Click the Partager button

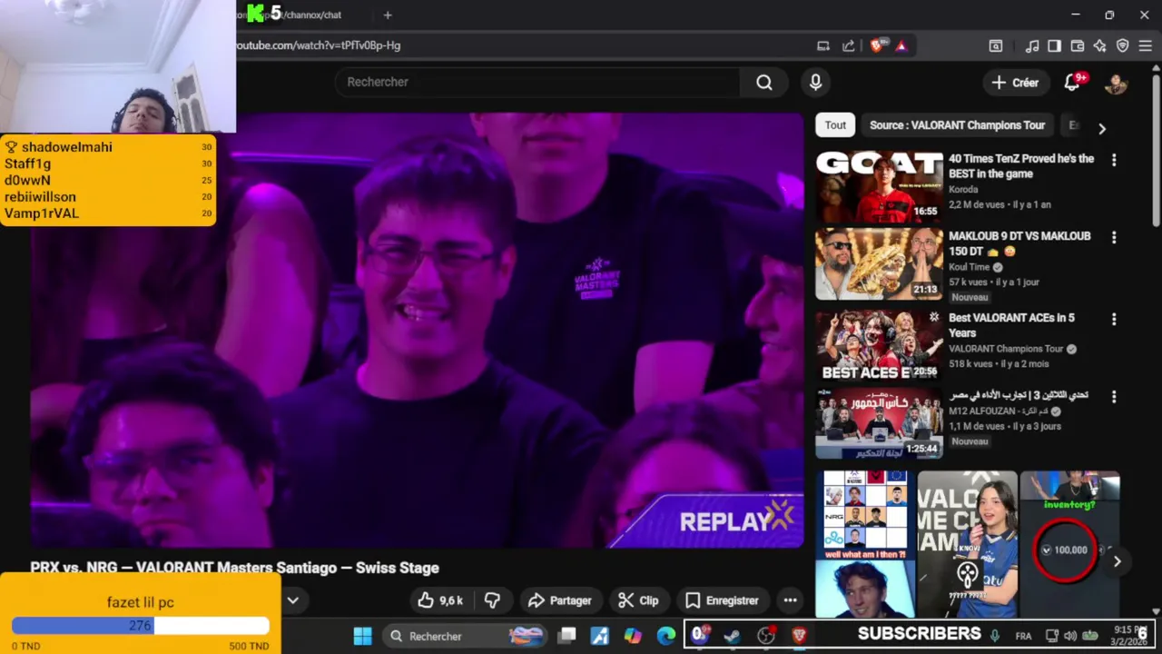click(559, 600)
